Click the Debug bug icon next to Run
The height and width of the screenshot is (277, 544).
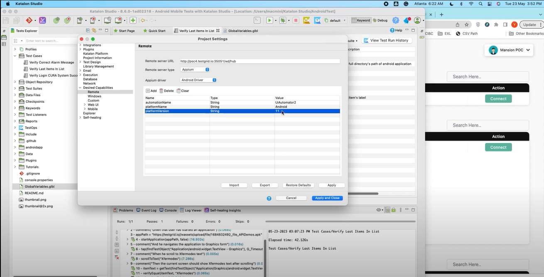pyautogui.click(x=282, y=20)
